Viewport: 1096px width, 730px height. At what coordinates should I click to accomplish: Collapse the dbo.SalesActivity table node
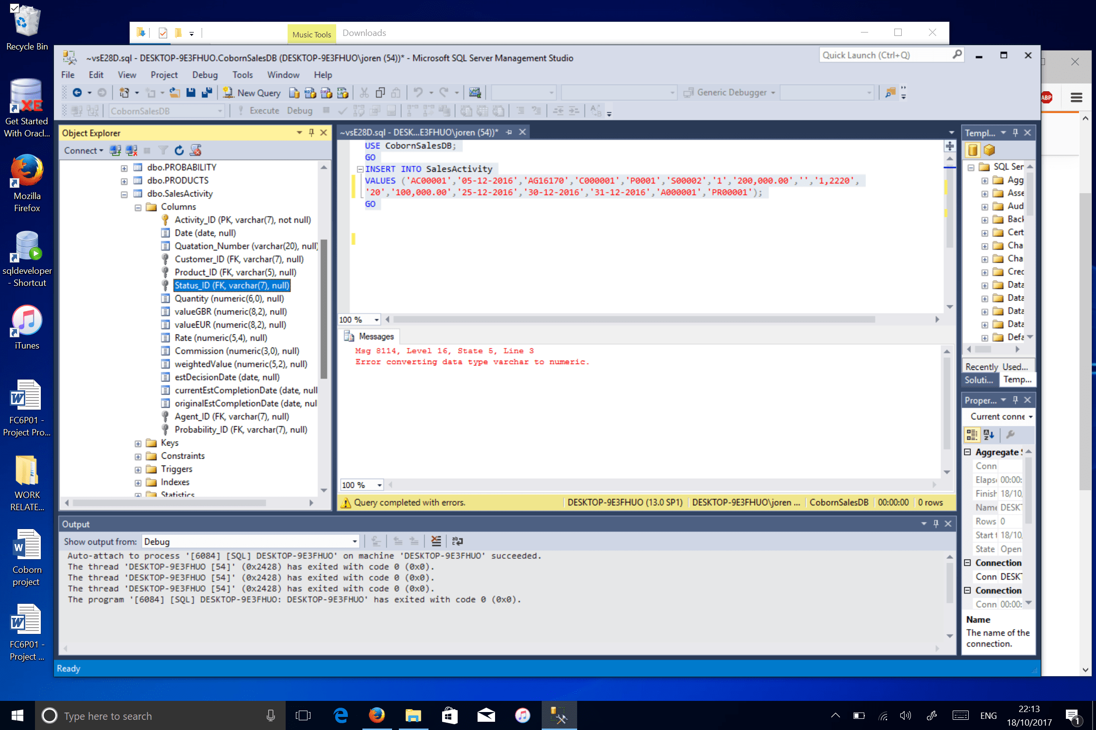[x=124, y=194]
